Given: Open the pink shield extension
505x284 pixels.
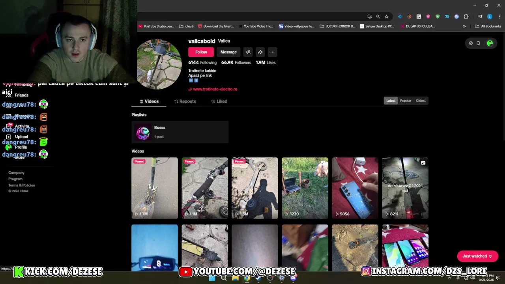Looking at the screenshot, I should tap(428, 17).
